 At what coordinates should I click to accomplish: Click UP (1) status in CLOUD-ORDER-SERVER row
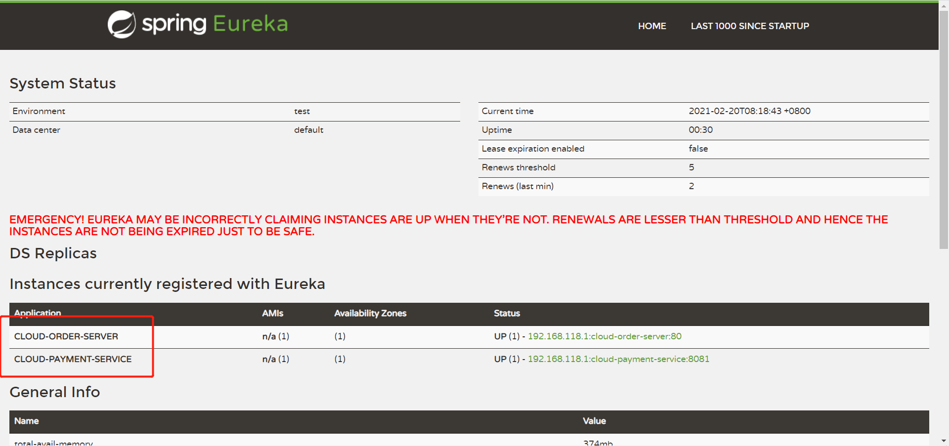coord(507,336)
